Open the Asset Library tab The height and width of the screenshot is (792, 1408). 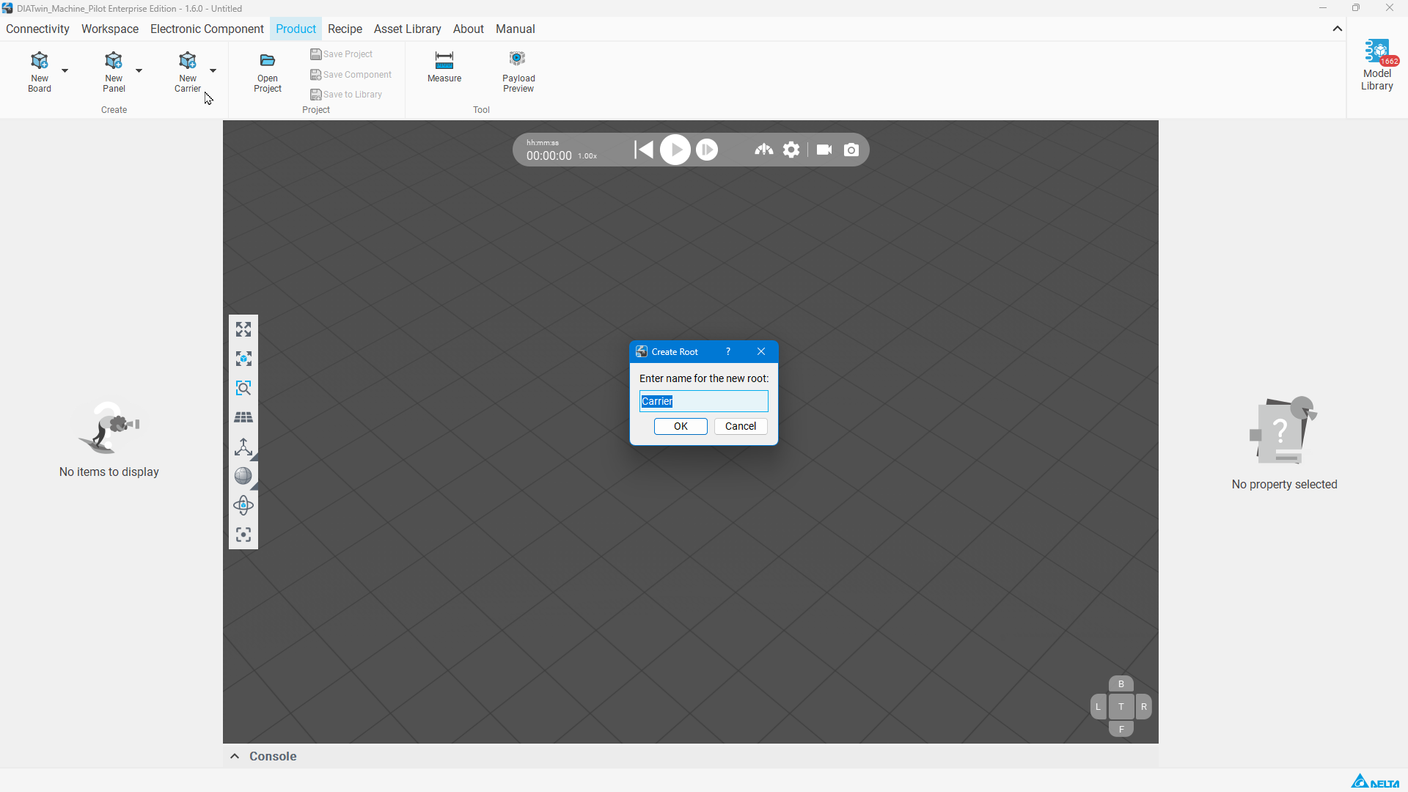(x=408, y=29)
